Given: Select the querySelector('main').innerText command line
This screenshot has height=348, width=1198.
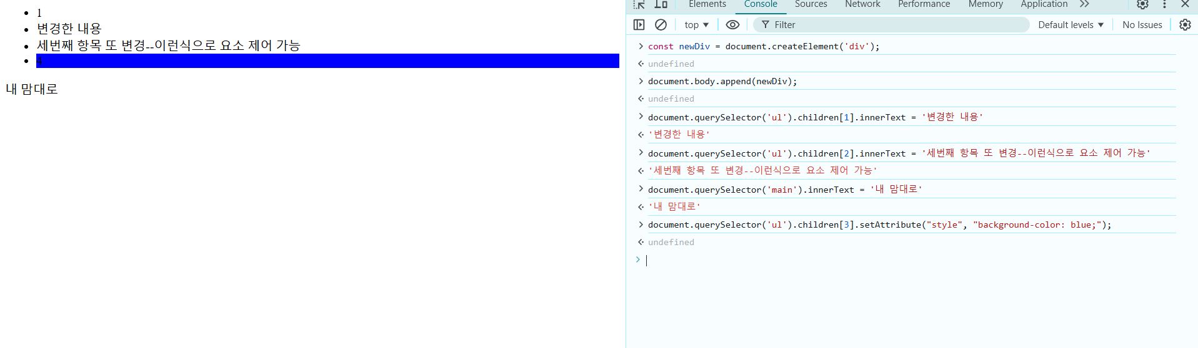Looking at the screenshot, I should tap(785, 190).
